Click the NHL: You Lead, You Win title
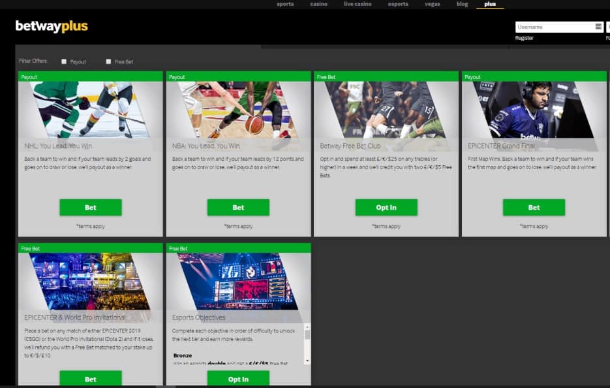The width and height of the screenshot is (610, 388). 58,146
